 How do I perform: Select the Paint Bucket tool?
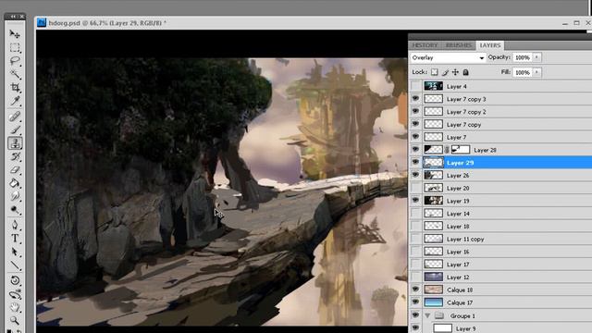(15, 183)
